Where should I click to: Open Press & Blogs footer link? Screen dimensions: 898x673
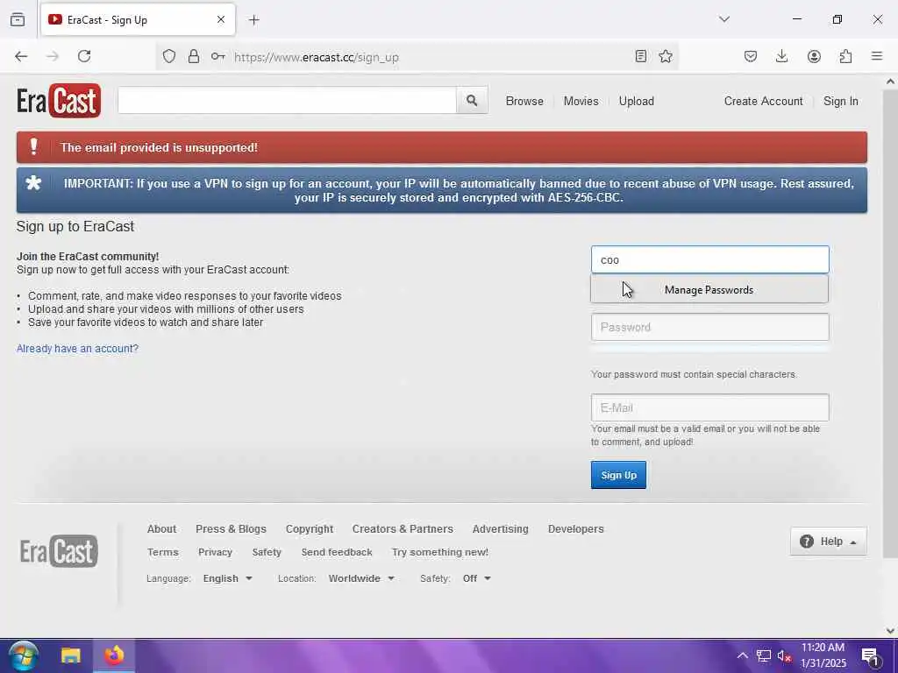231,528
